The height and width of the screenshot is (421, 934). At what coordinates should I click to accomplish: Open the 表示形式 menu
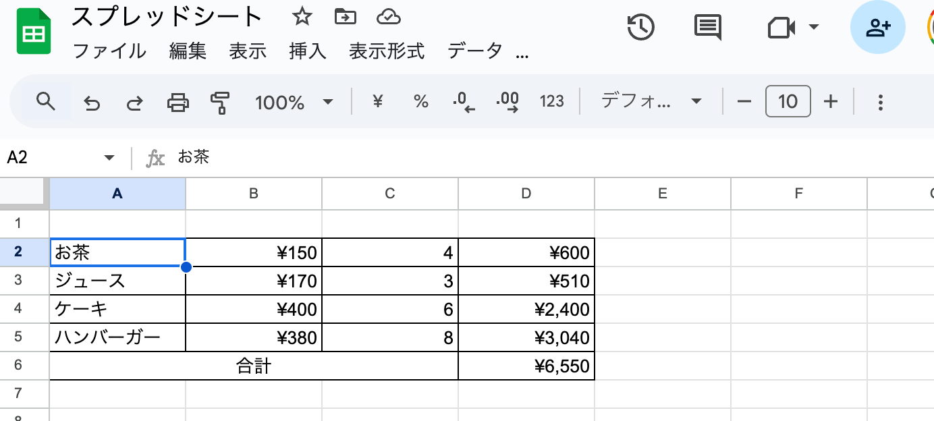(x=387, y=51)
